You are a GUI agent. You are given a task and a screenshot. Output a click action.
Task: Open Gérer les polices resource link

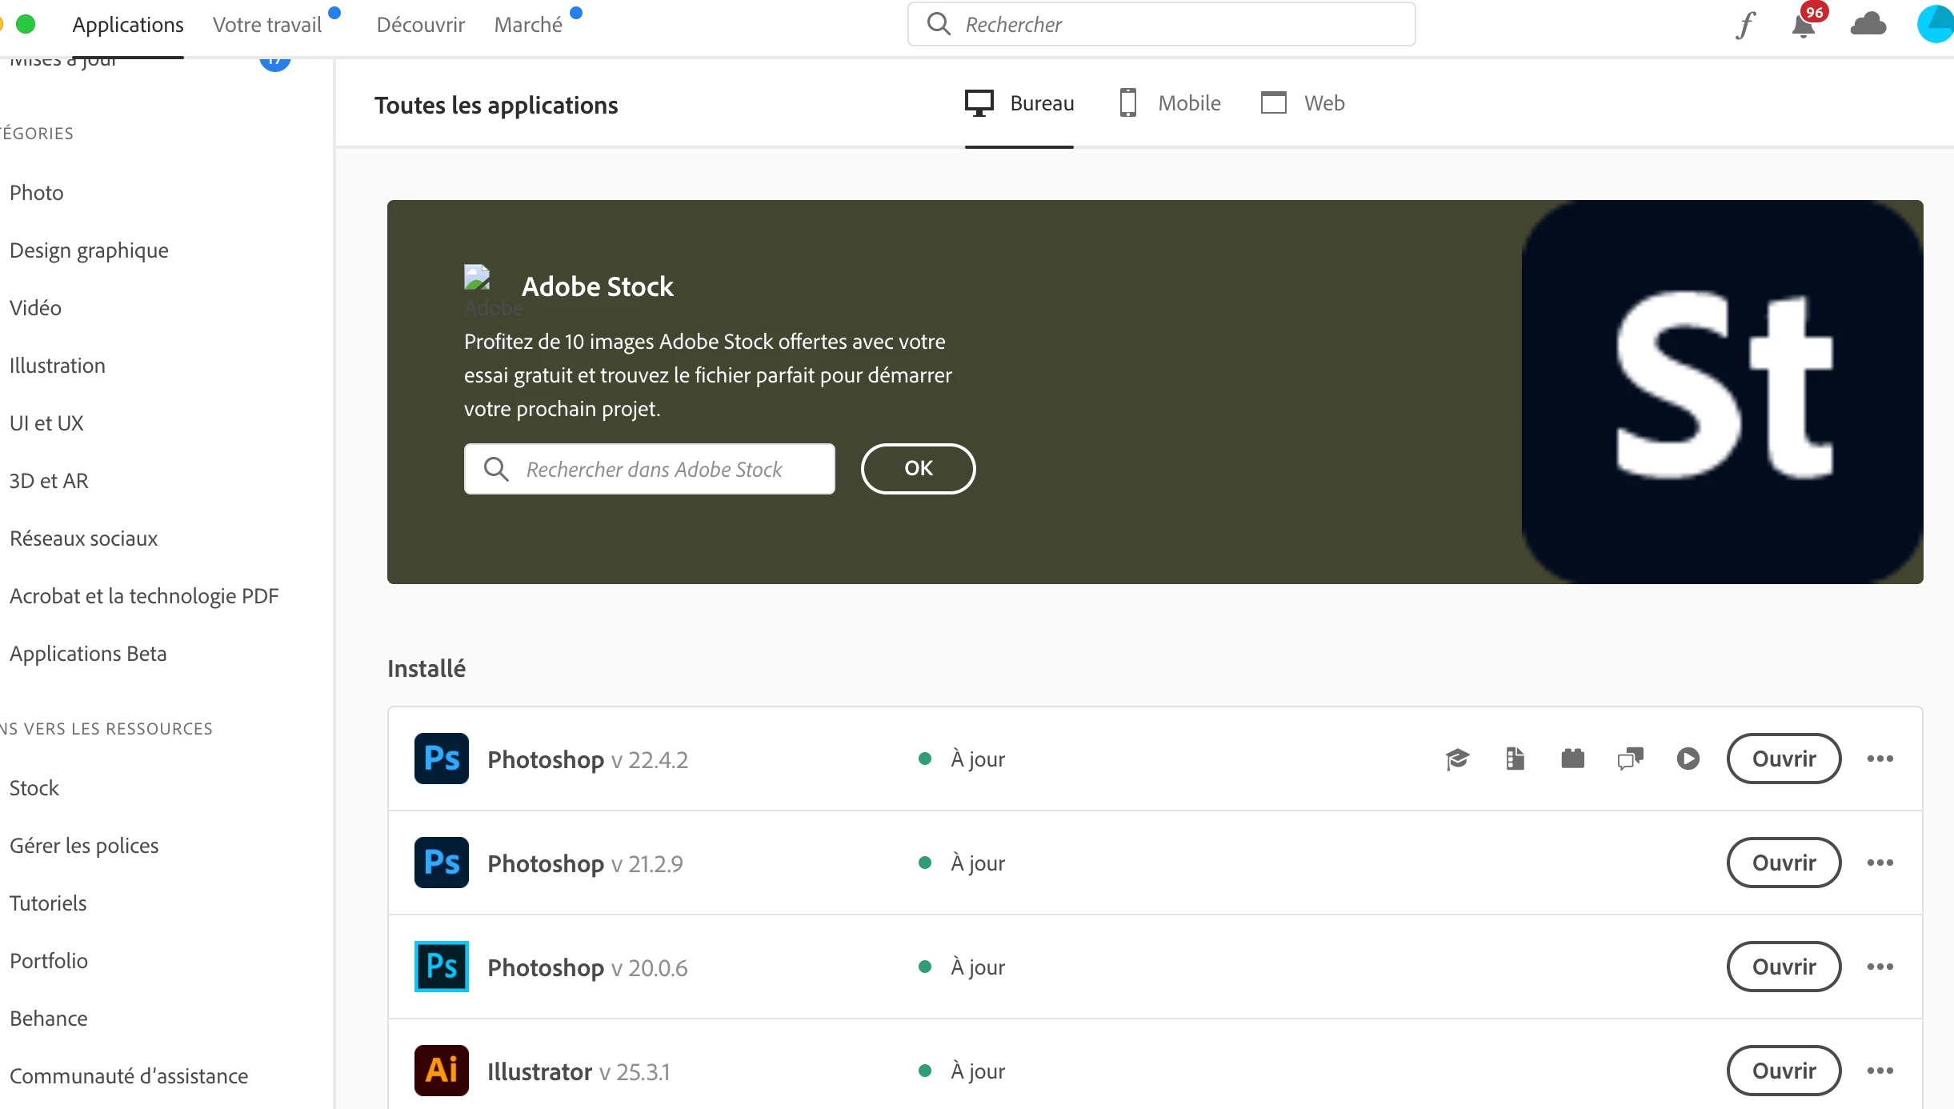click(x=84, y=846)
